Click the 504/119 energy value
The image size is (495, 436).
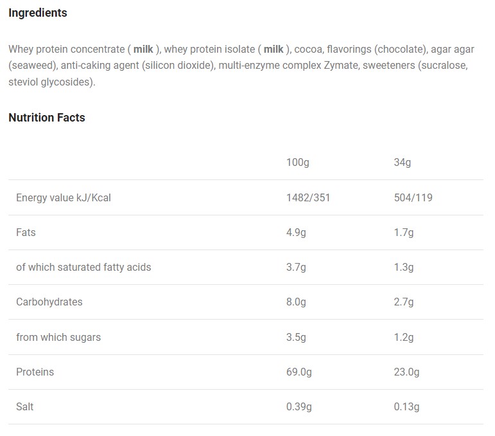pyautogui.click(x=413, y=197)
